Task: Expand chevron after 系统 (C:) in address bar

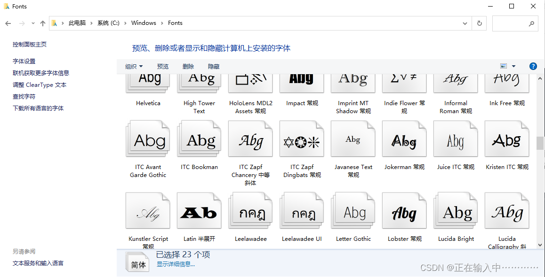Action: (125, 23)
